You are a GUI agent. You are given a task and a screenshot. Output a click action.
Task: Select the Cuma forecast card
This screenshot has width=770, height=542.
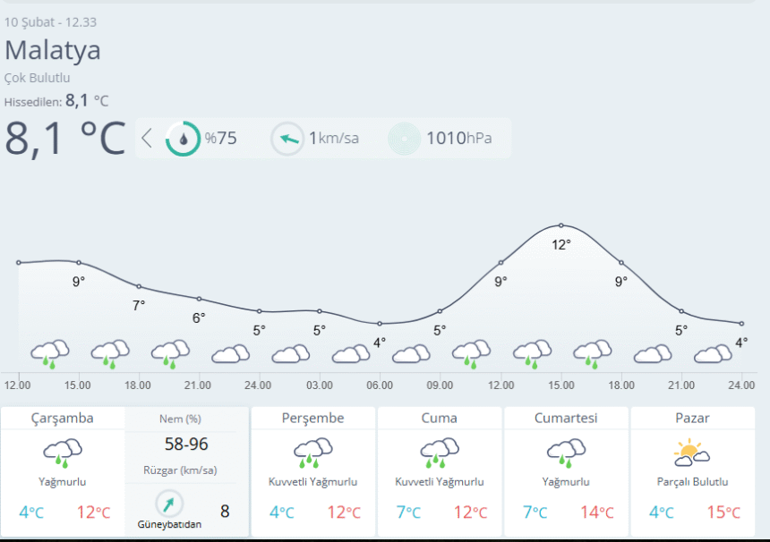pos(439,470)
